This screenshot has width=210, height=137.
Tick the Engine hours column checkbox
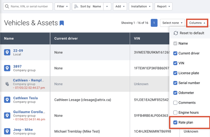pos(175,113)
